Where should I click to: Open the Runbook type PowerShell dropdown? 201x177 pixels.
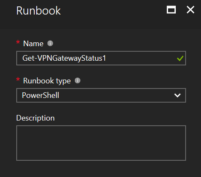click(101, 95)
